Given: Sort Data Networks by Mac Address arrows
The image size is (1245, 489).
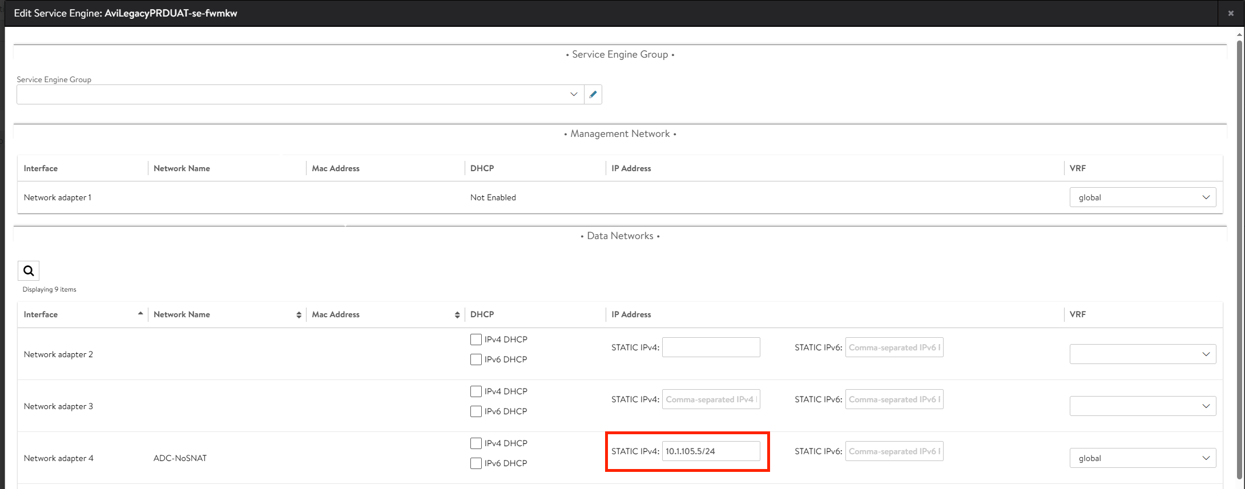Looking at the screenshot, I should 457,315.
